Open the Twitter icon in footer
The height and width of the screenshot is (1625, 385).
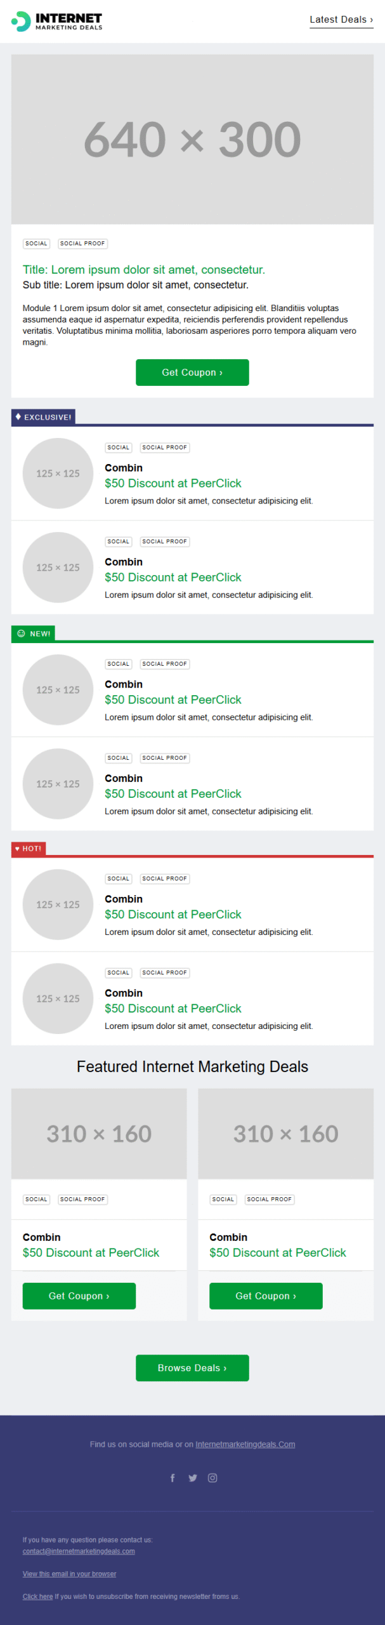pos(193,1478)
